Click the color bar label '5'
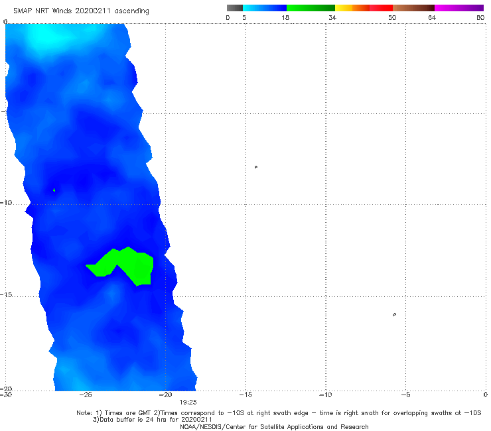 [244, 17]
